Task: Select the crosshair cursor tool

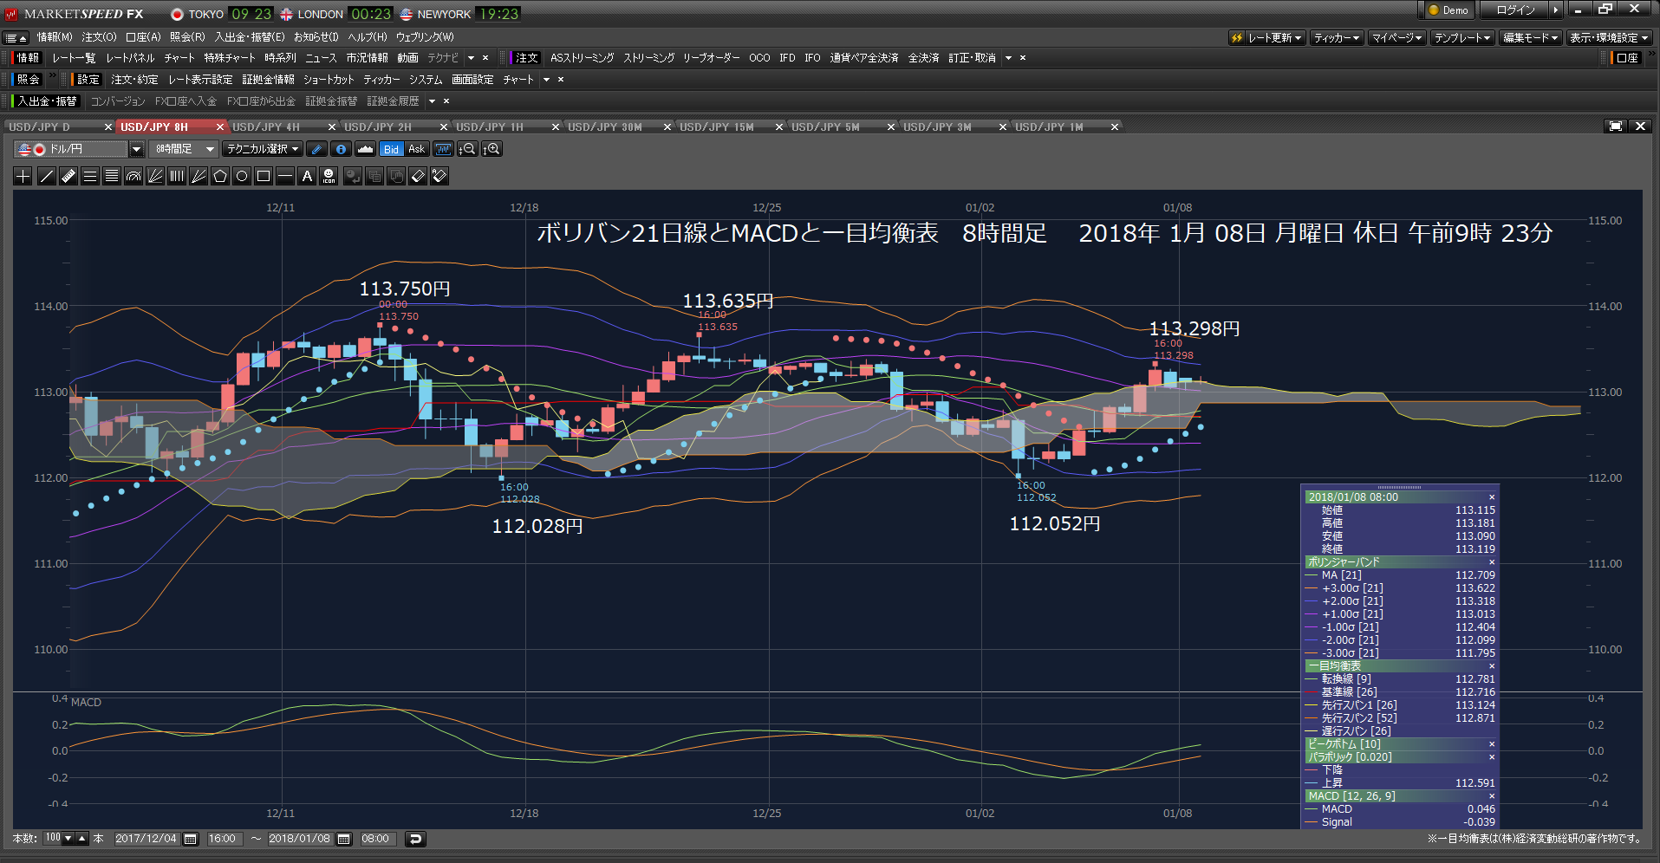Action: point(23,176)
